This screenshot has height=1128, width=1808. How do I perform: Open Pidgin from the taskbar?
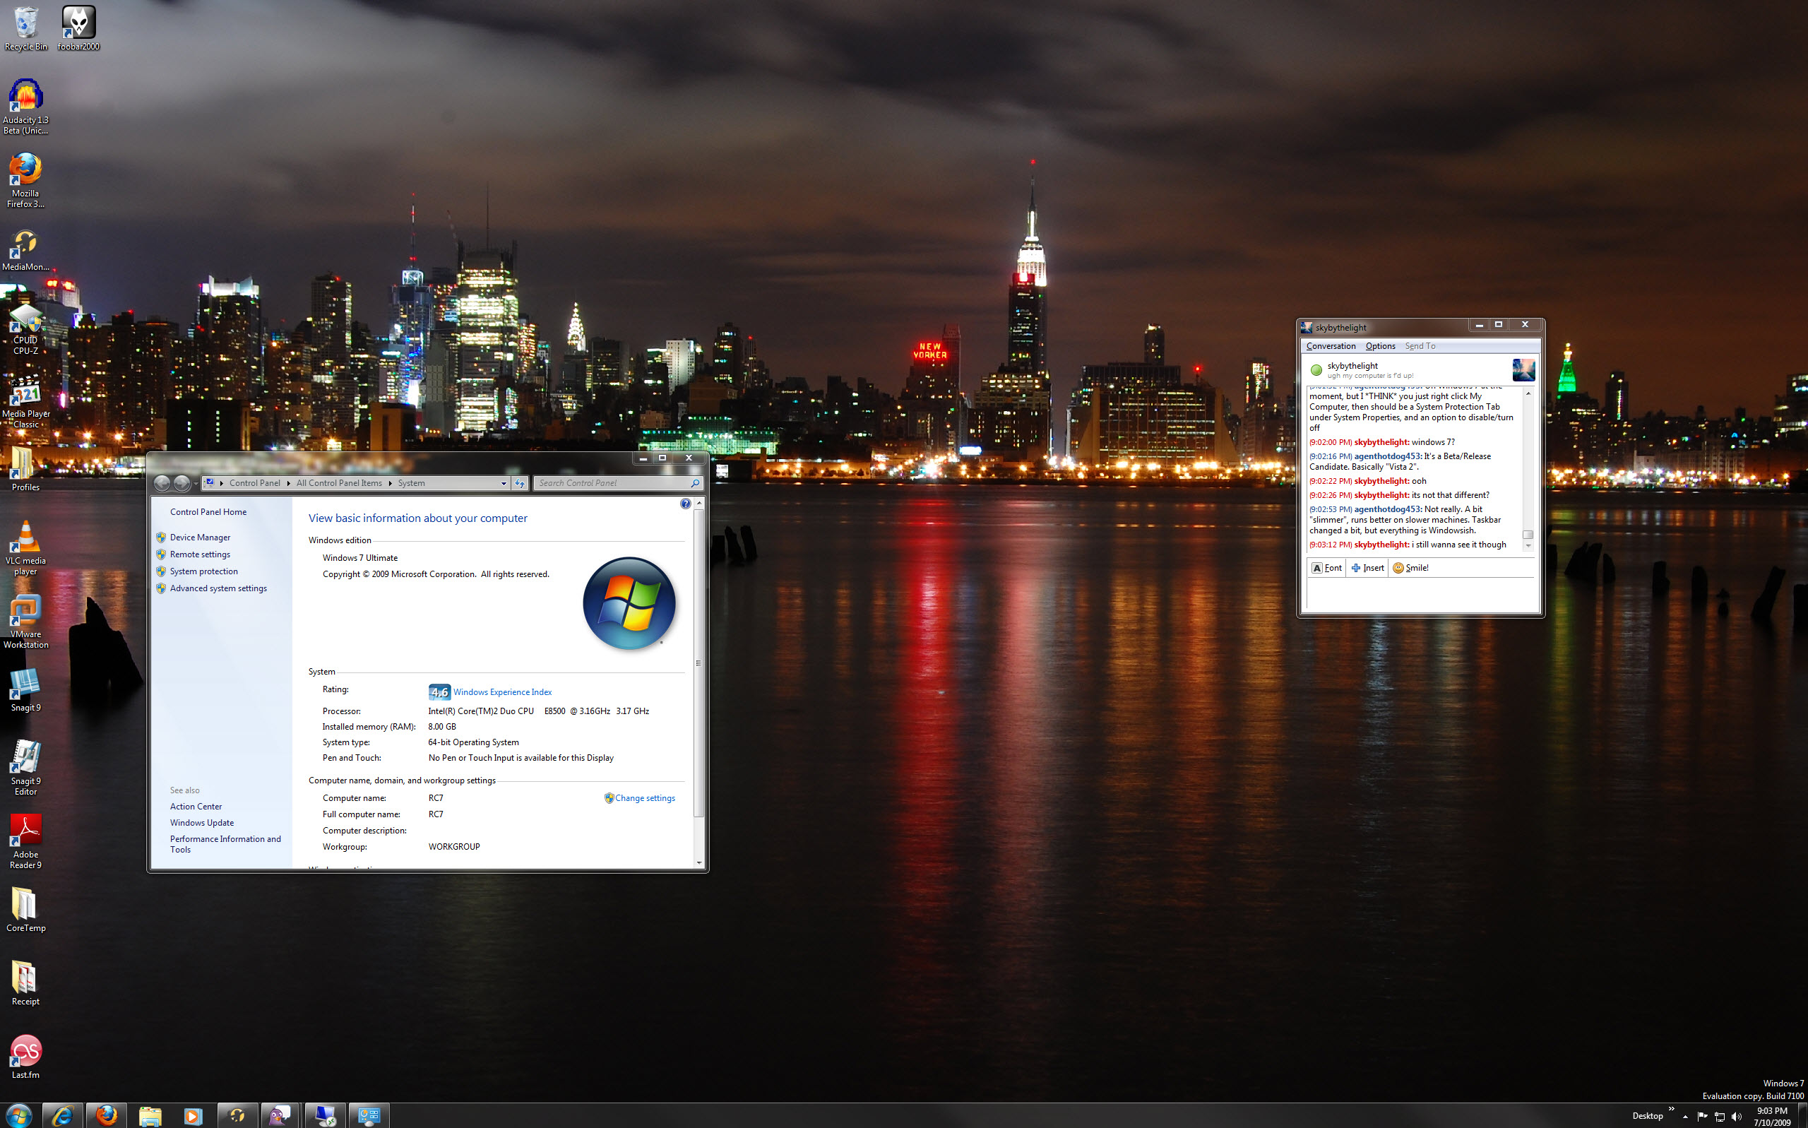point(280,1115)
